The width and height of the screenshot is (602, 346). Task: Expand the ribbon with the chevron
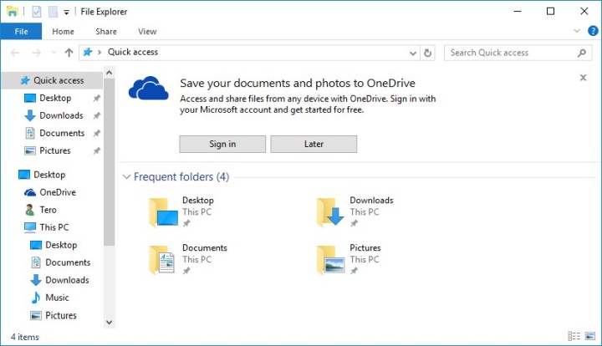577,31
